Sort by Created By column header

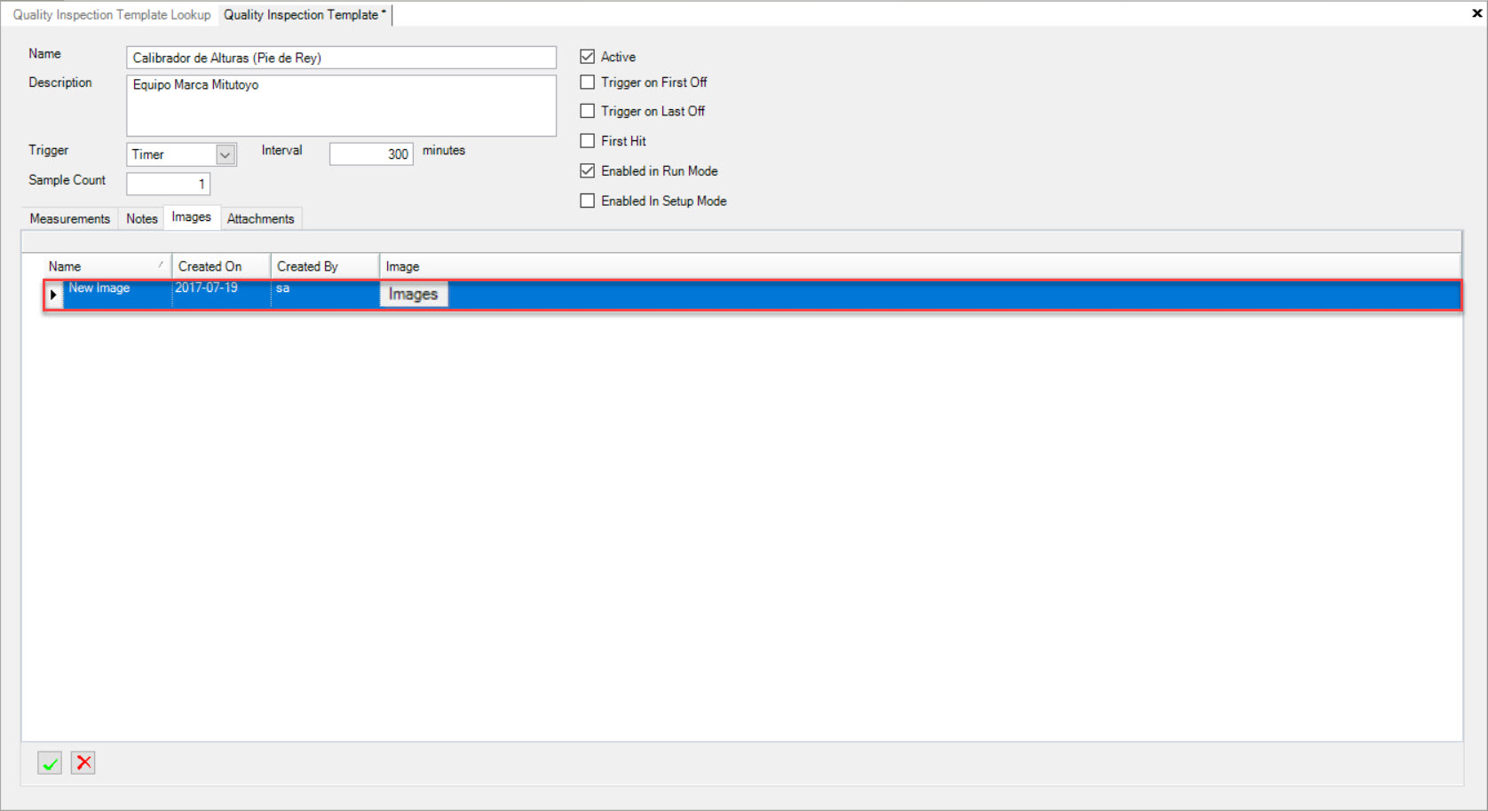pyautogui.click(x=325, y=266)
